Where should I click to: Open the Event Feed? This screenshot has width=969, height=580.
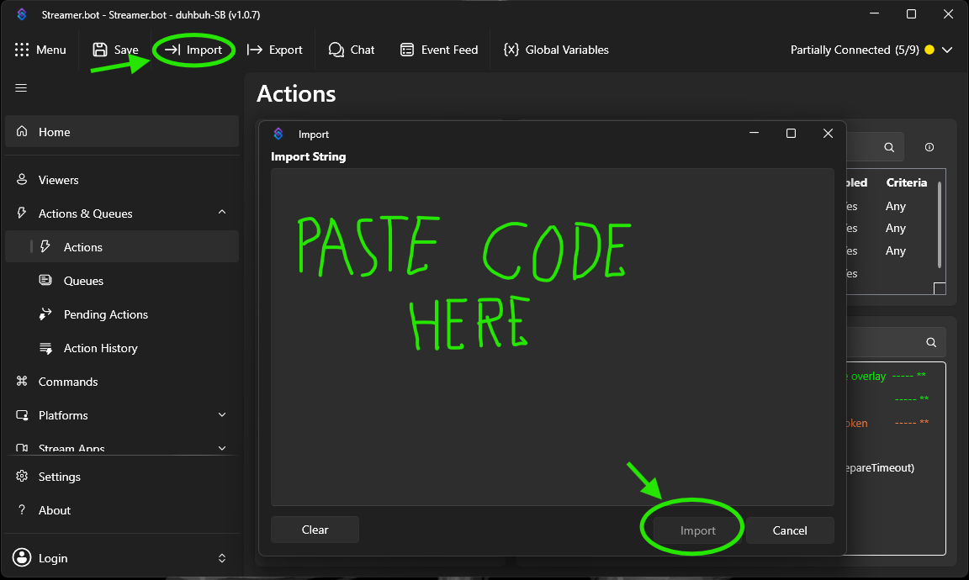439,50
